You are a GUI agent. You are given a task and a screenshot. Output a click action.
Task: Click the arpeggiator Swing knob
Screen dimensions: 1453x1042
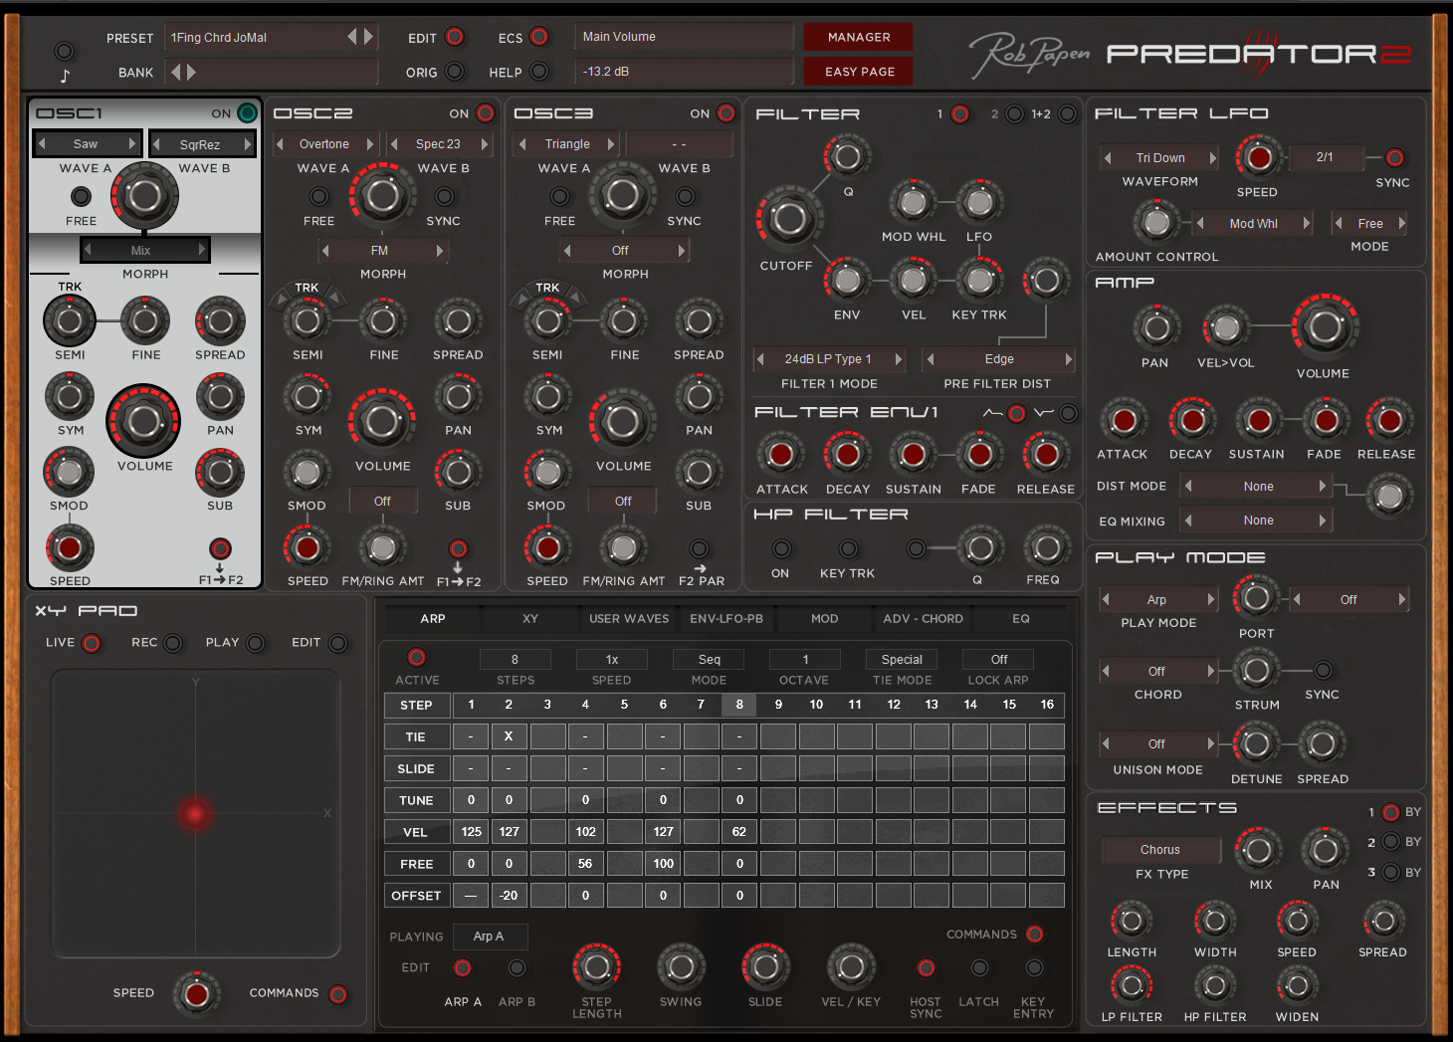pos(681,966)
